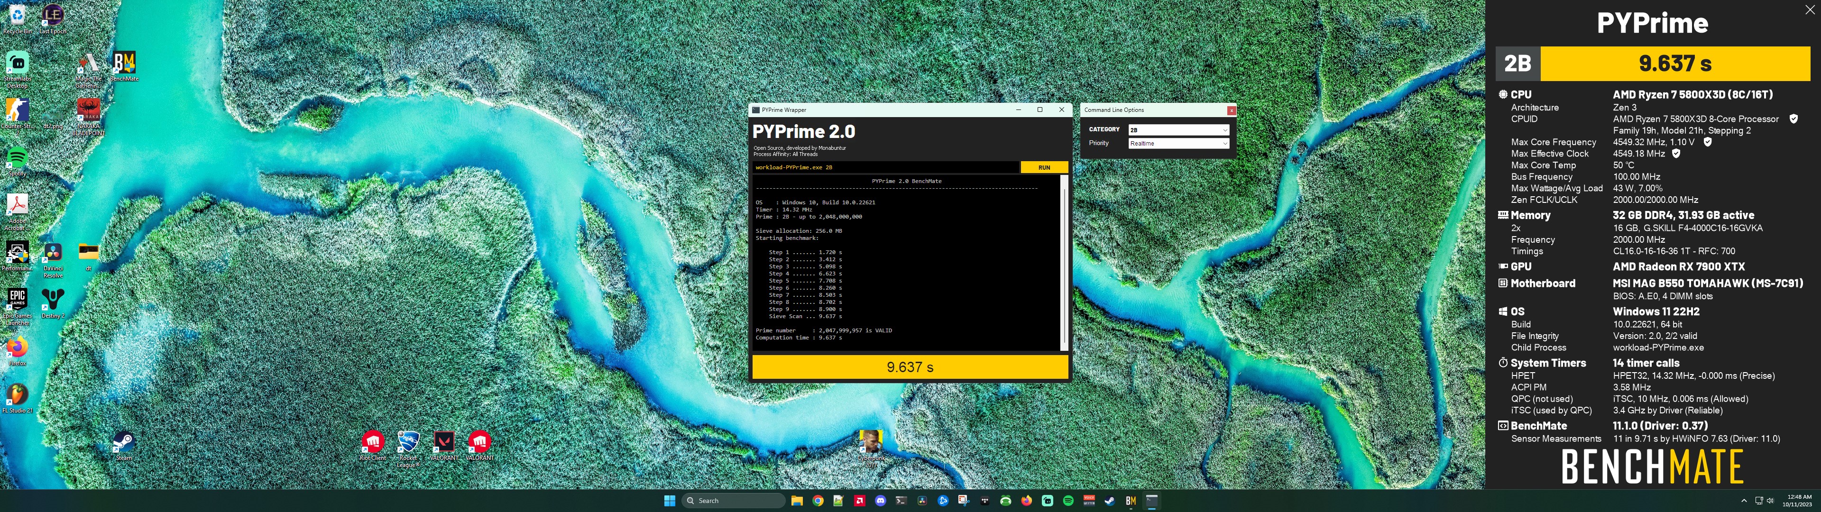Click the shield icon beside the CPUID name
This screenshot has height=512, width=1821.
click(1793, 119)
